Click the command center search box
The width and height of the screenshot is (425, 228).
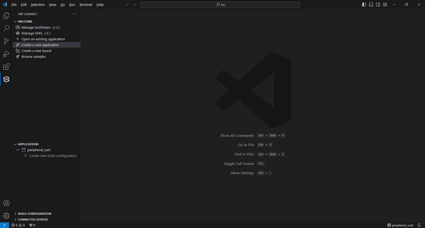(x=220, y=5)
